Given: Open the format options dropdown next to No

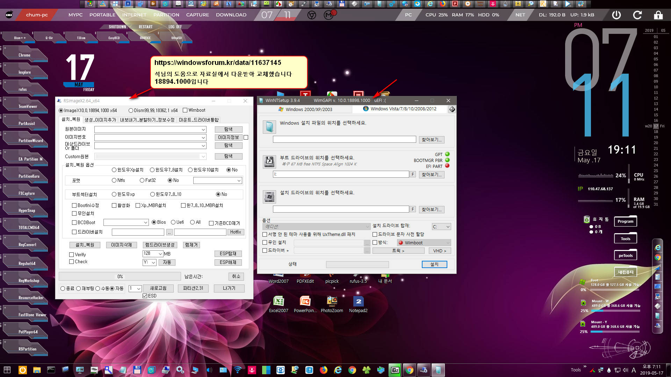Looking at the screenshot, I should tap(218, 181).
